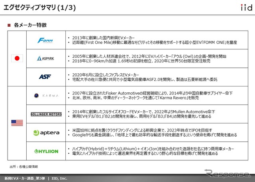Click the Karma company logo
The height and width of the screenshot is (182, 255).
[46, 96]
